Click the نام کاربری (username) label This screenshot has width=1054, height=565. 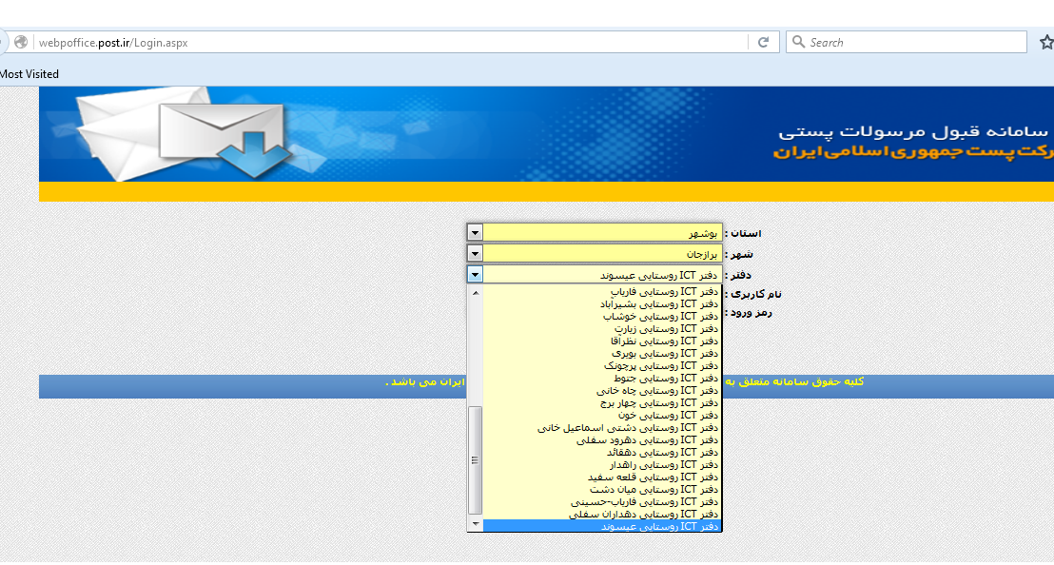pyautogui.click(x=752, y=294)
